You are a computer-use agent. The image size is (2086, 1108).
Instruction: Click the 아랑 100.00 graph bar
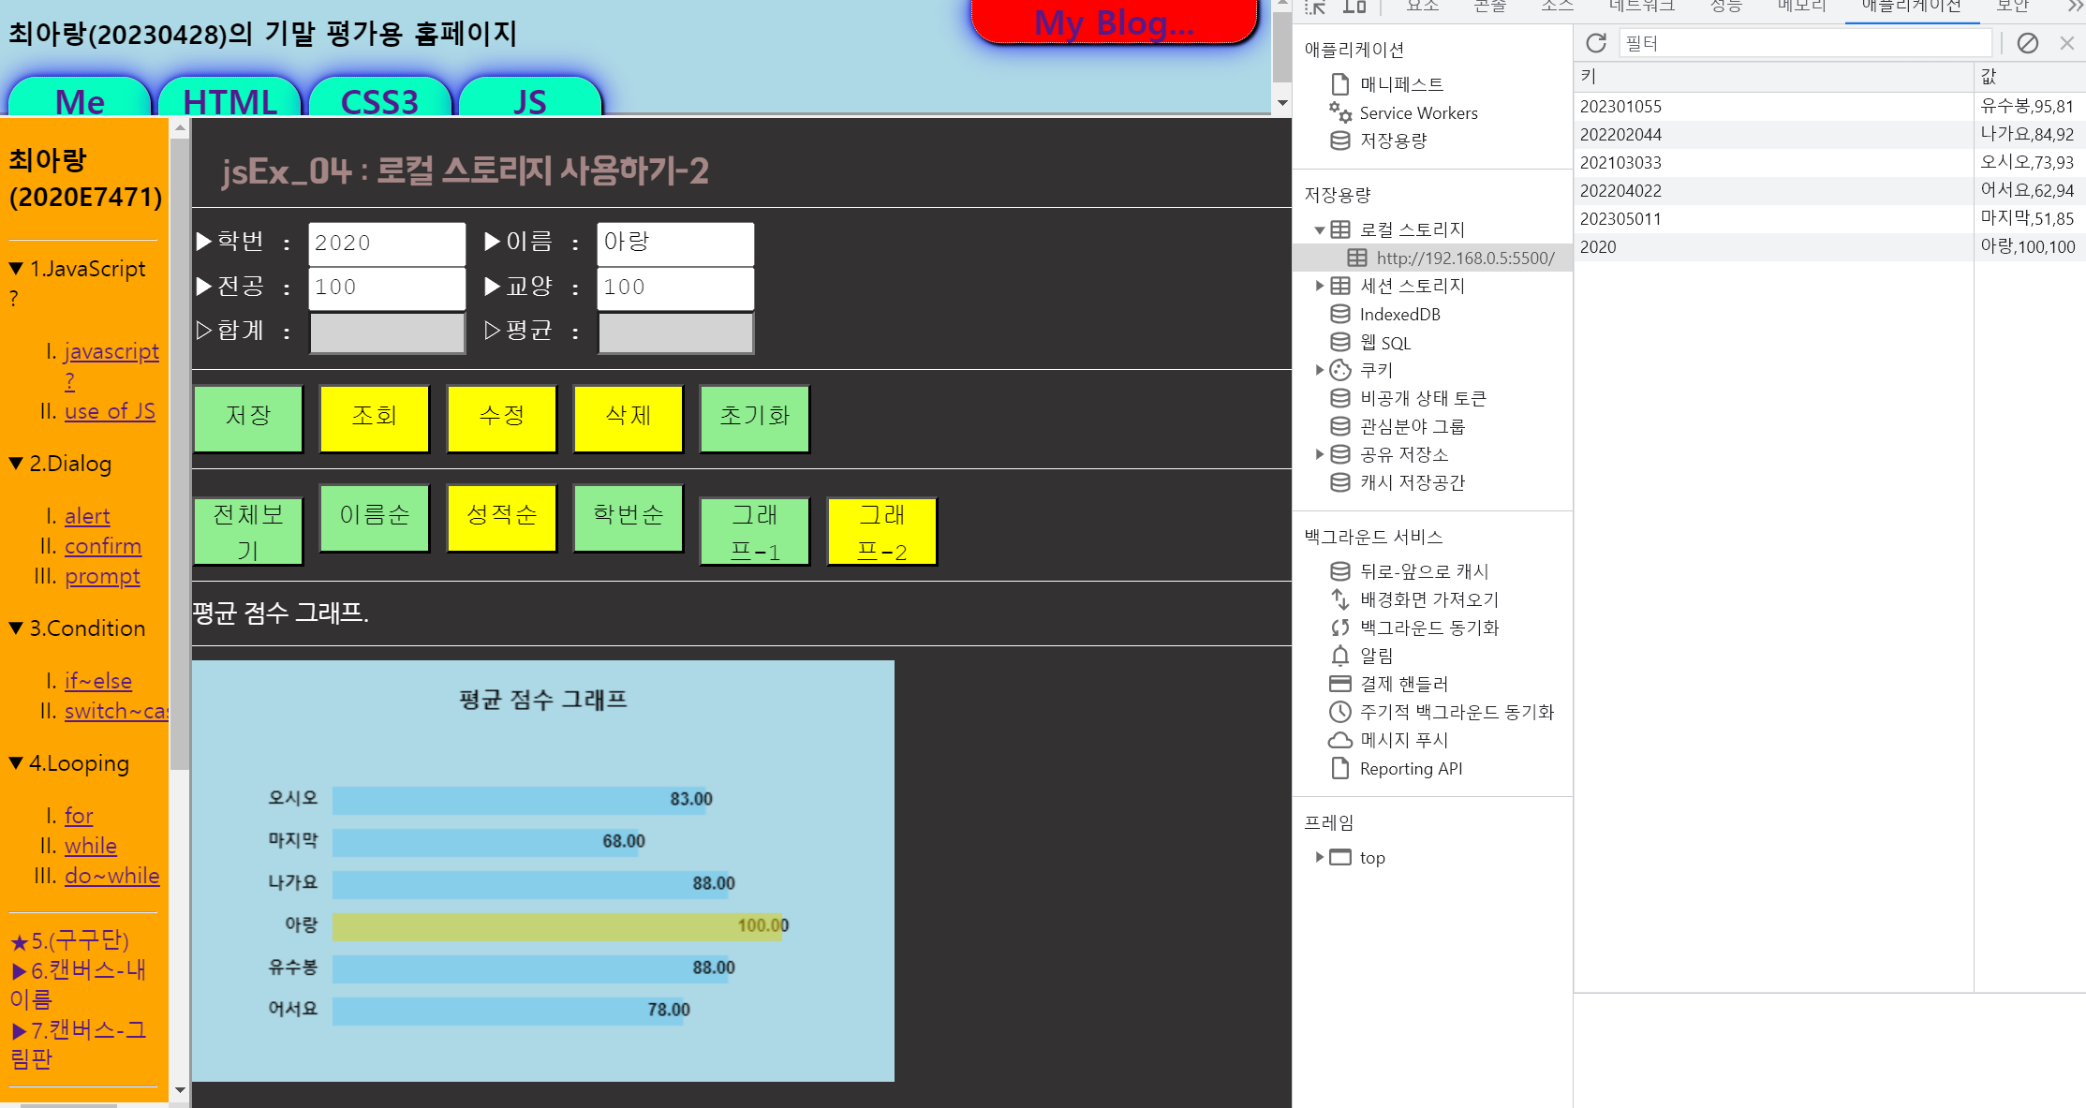point(556,926)
